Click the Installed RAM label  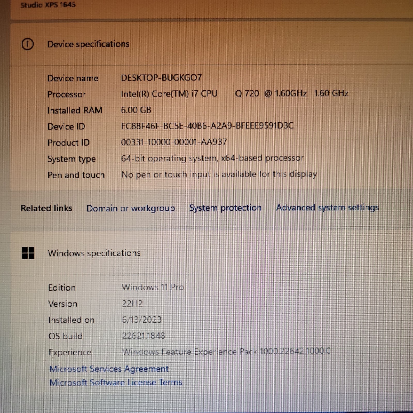(x=75, y=110)
